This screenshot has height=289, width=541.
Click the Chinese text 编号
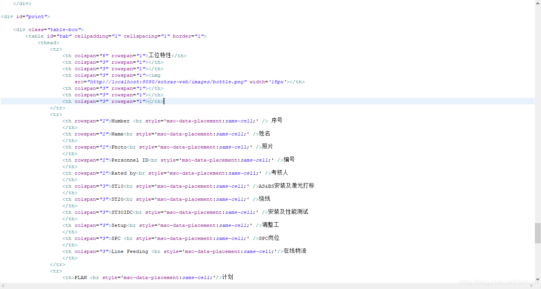[x=289, y=160]
